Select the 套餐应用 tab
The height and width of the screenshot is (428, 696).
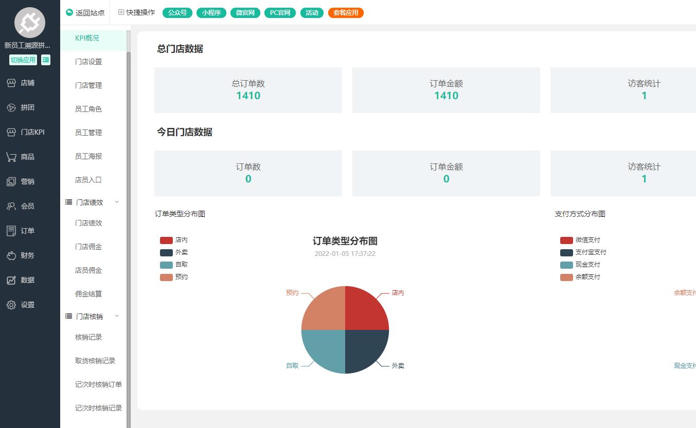(346, 12)
